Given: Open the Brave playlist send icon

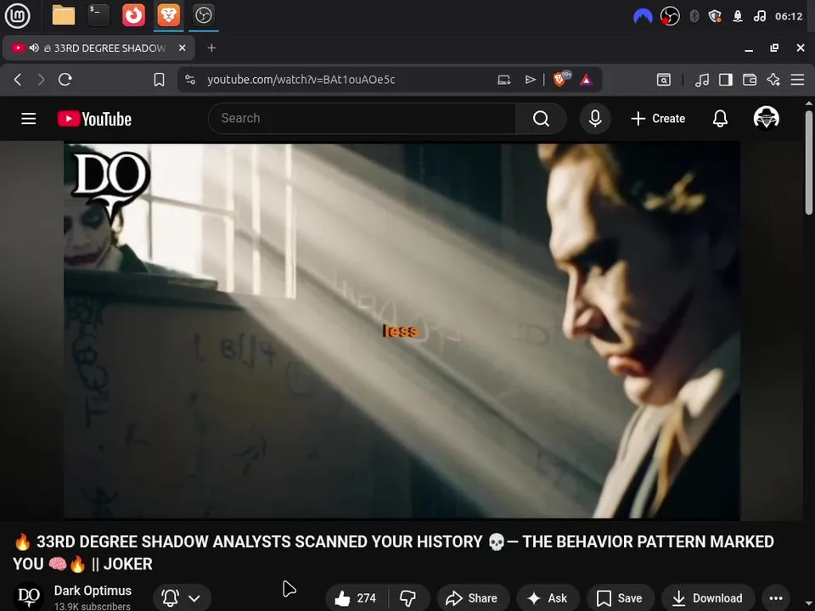Looking at the screenshot, I should point(530,80).
